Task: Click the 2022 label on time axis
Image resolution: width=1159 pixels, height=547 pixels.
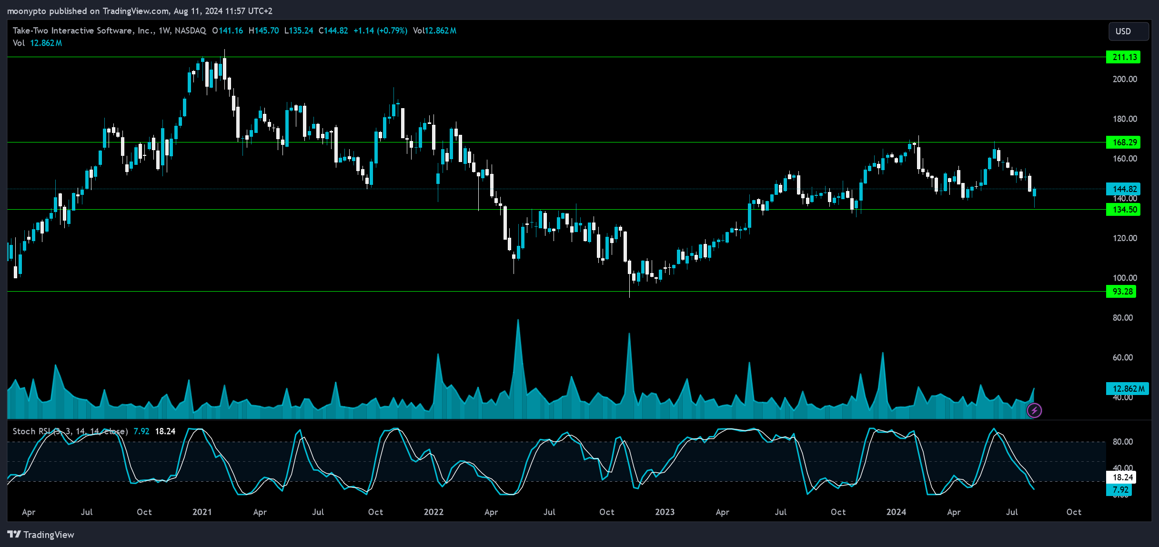Action: coord(433,512)
